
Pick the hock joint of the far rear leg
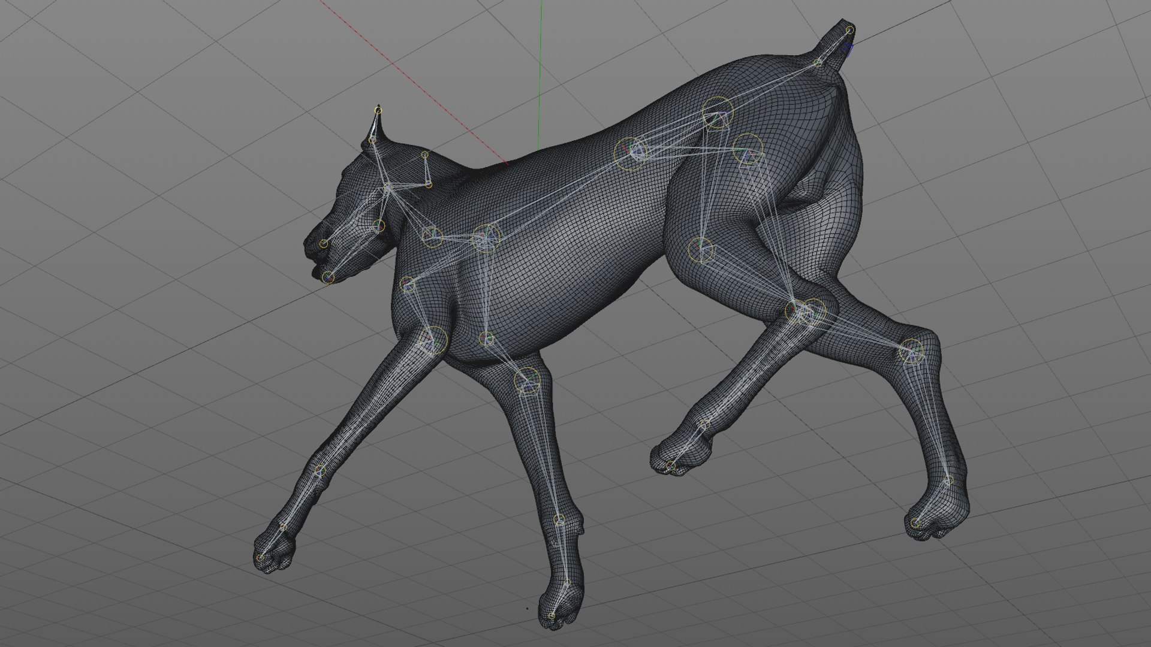pyautogui.click(x=912, y=351)
